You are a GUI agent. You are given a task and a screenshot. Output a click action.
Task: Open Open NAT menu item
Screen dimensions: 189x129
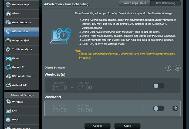pyautogui.click(x=22, y=67)
